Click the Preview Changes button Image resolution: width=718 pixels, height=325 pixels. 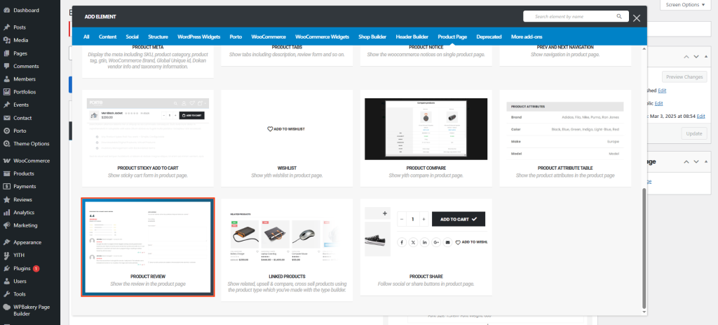click(684, 77)
